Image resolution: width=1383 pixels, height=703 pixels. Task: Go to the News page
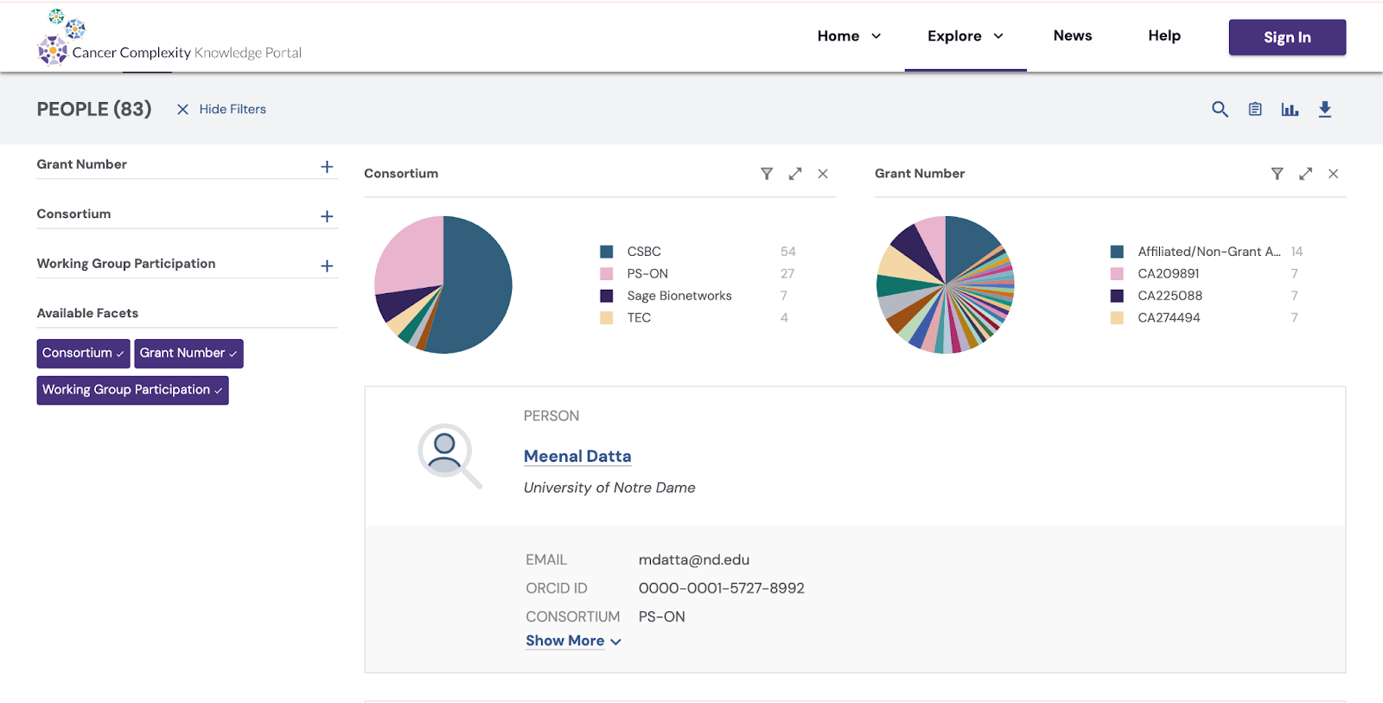click(1072, 35)
